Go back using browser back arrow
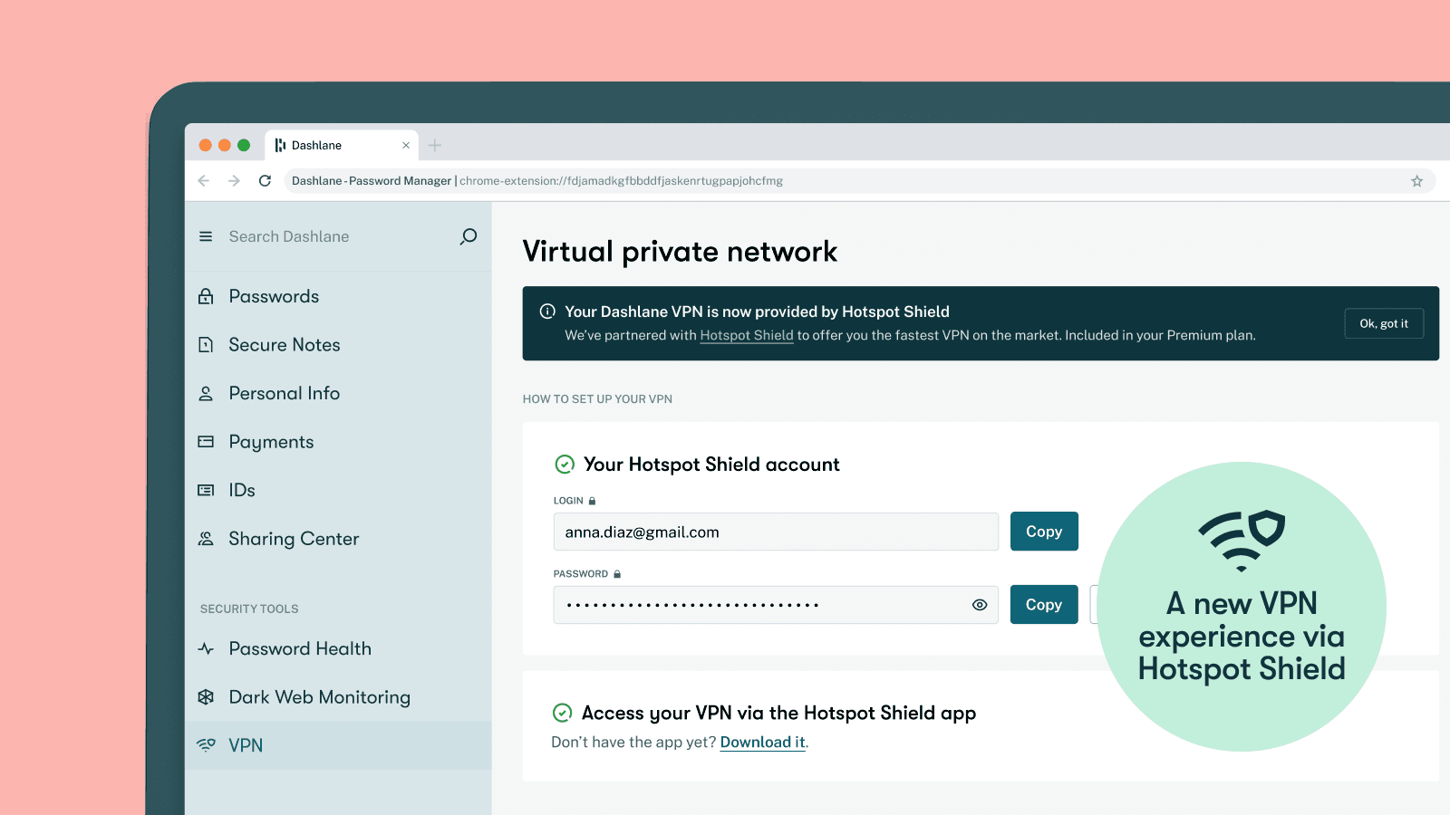The width and height of the screenshot is (1450, 815). 204,181
